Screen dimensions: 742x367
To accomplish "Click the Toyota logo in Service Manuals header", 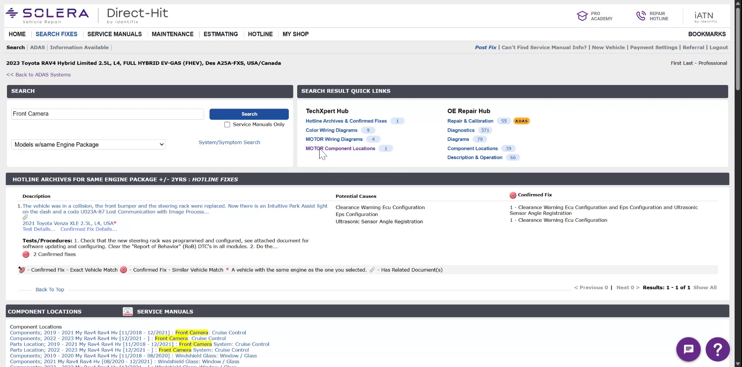I will [128, 311].
